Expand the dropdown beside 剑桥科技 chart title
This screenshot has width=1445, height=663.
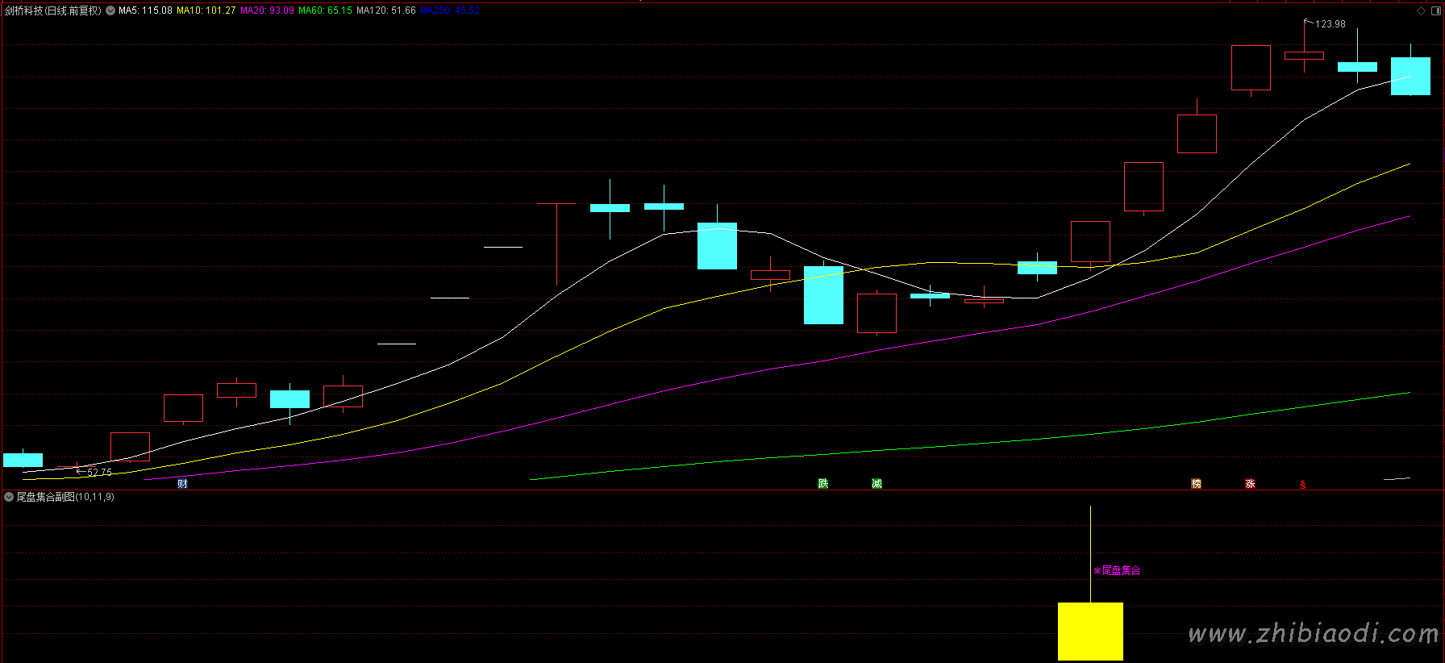tap(110, 10)
